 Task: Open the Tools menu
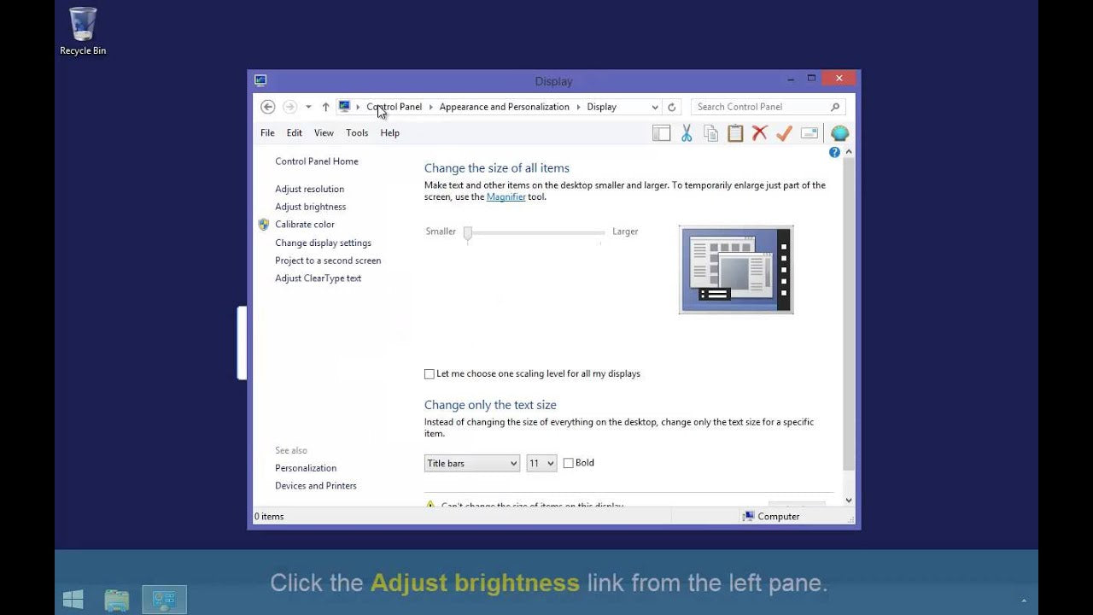point(357,133)
